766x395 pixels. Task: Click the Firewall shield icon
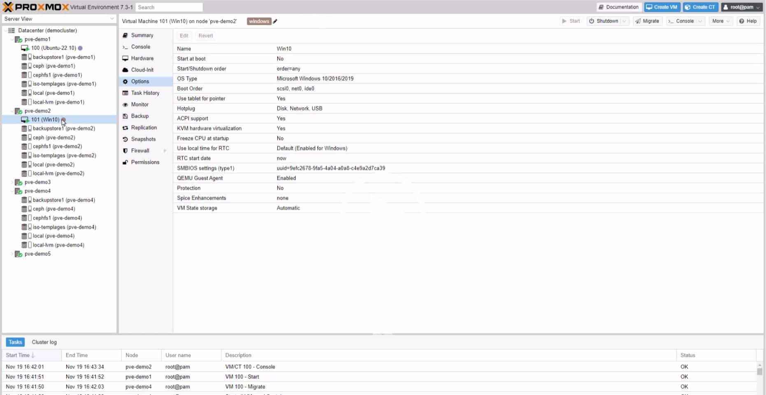coord(125,151)
